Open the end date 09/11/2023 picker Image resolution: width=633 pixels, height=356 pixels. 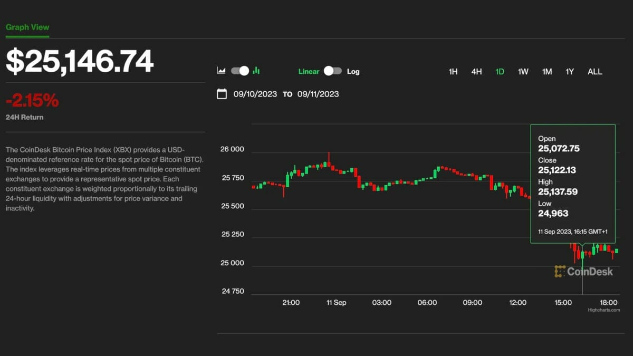click(318, 94)
